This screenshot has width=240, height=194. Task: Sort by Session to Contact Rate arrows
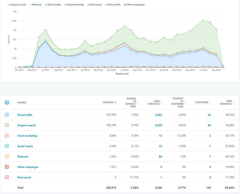coord(138,102)
